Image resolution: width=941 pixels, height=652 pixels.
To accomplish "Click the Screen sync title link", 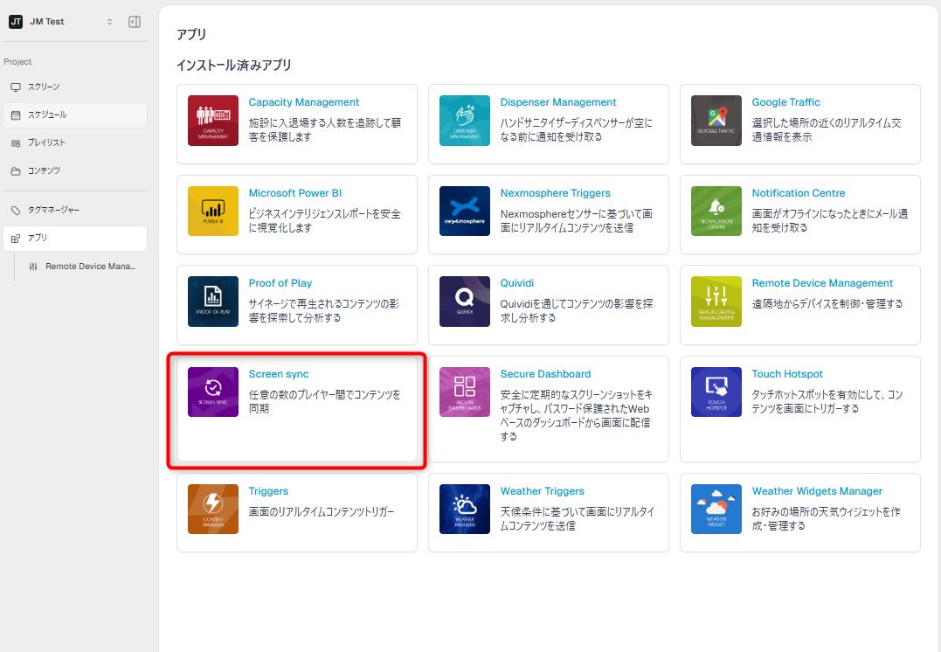I will [x=279, y=373].
